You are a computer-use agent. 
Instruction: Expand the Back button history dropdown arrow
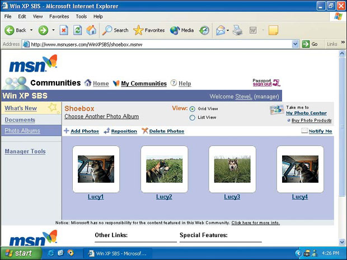click(31, 30)
